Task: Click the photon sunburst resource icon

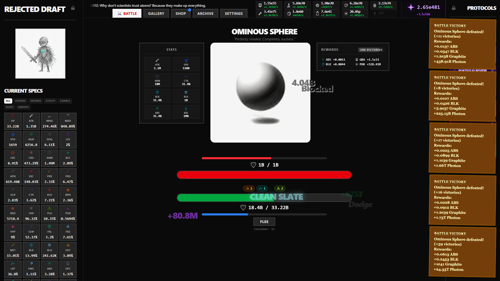Action: coord(346,14)
